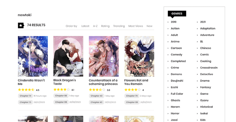Open Counterattack of a scheming princess title
This screenshot has height=122, width=236.
[103, 82]
